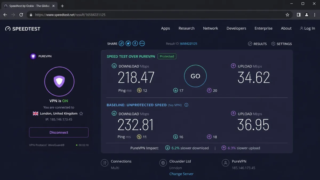Click the slower download impact icon
The height and width of the screenshot is (180, 320).
[167, 148]
